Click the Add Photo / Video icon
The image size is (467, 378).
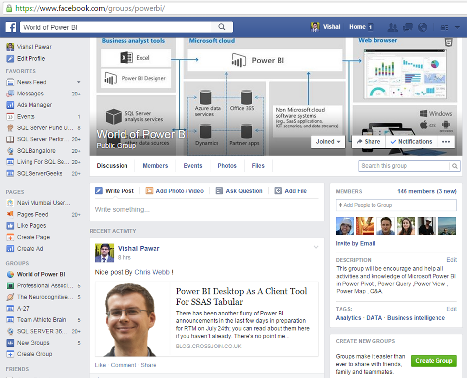click(149, 191)
